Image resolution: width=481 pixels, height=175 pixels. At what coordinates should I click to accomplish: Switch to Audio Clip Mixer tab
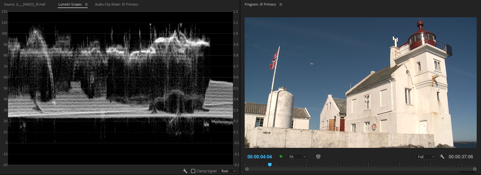(116, 5)
